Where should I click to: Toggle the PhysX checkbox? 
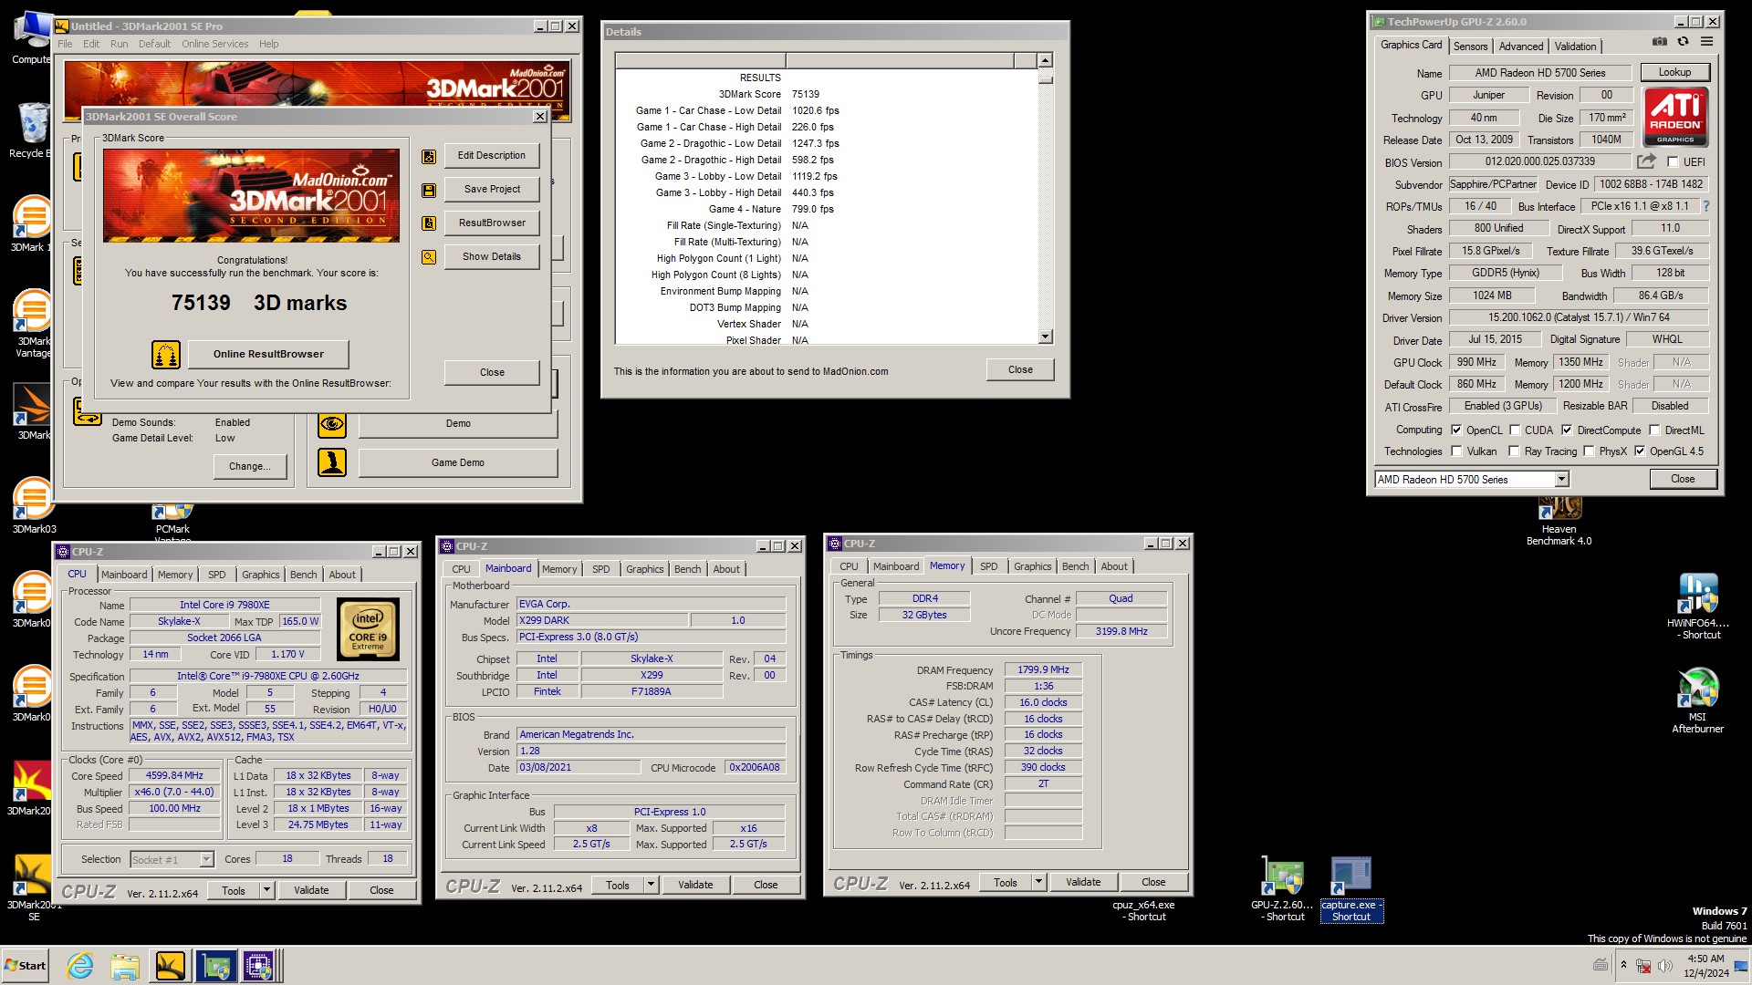1589,451
